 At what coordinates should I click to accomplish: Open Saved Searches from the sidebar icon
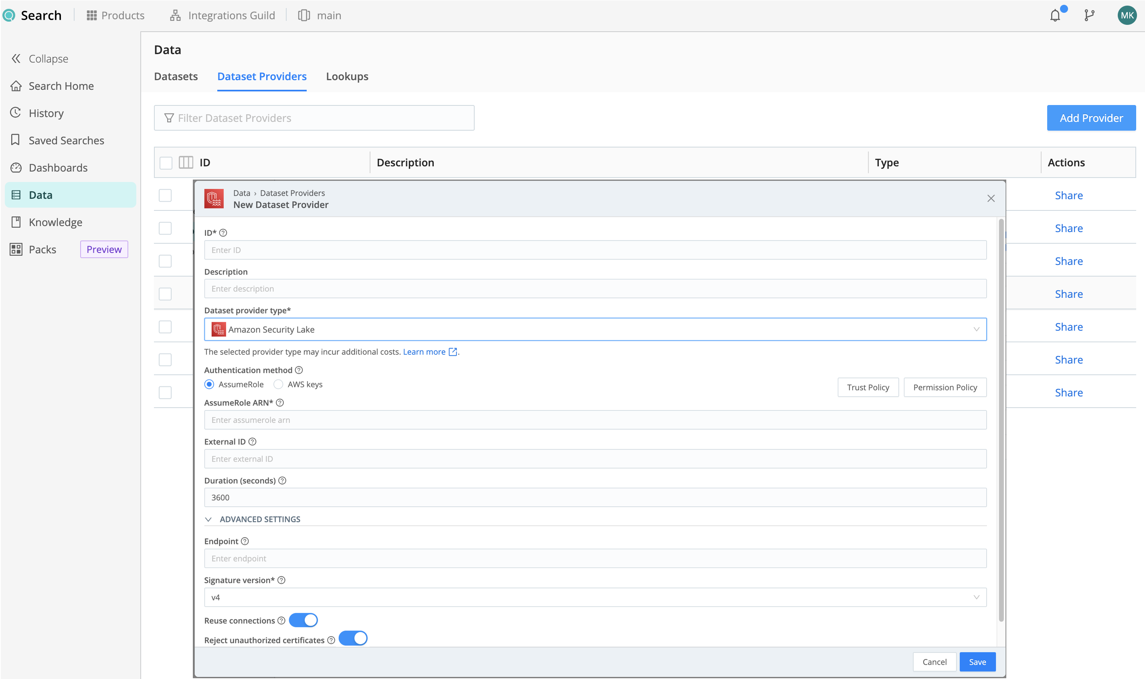pyautogui.click(x=16, y=140)
